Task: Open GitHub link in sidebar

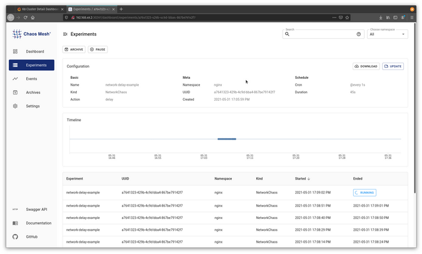Action: [31, 236]
